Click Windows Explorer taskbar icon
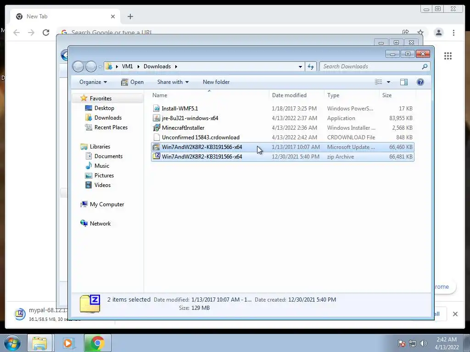 coord(39,343)
